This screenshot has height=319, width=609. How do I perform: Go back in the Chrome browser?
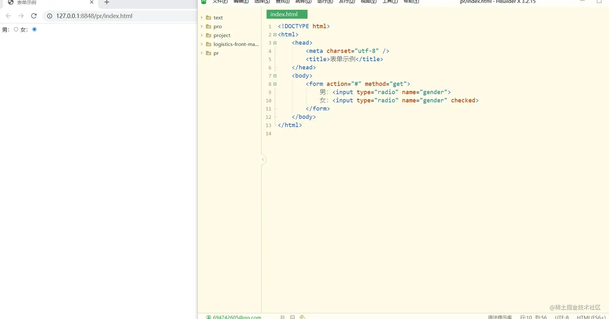pos(8,16)
